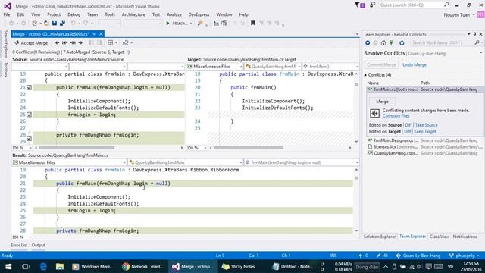The height and width of the screenshot is (273, 485).
Task: Click the Connect to Team Projects plug icon
Action: coord(391,43)
